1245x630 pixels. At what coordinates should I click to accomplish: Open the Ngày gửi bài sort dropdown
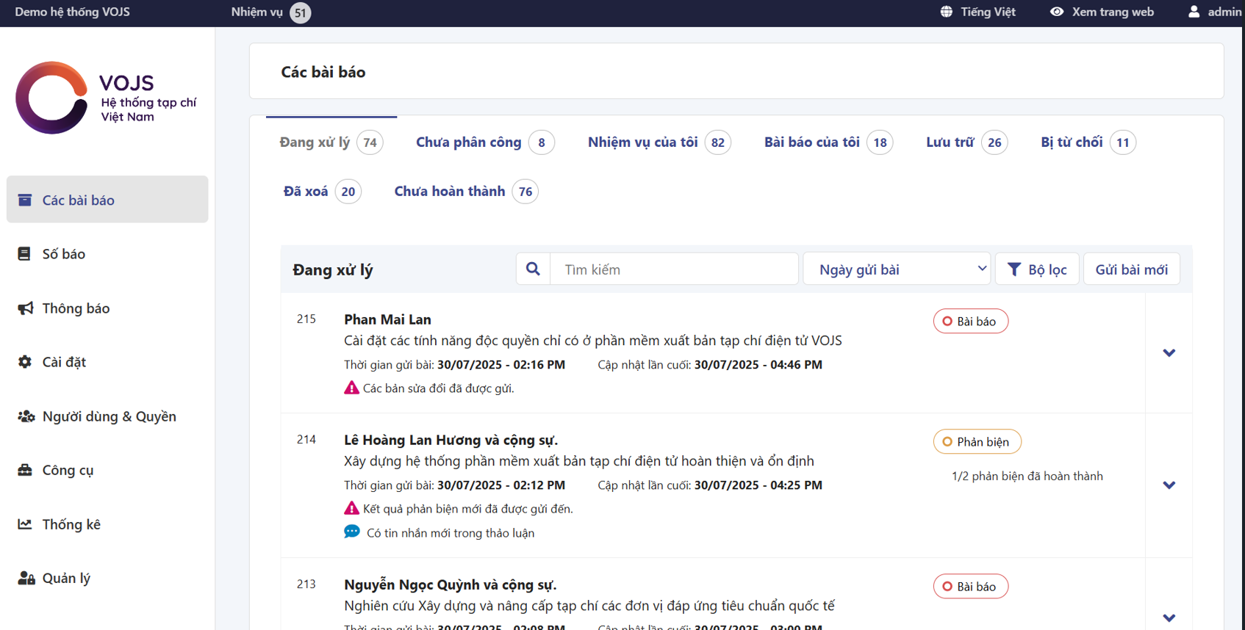coord(897,269)
